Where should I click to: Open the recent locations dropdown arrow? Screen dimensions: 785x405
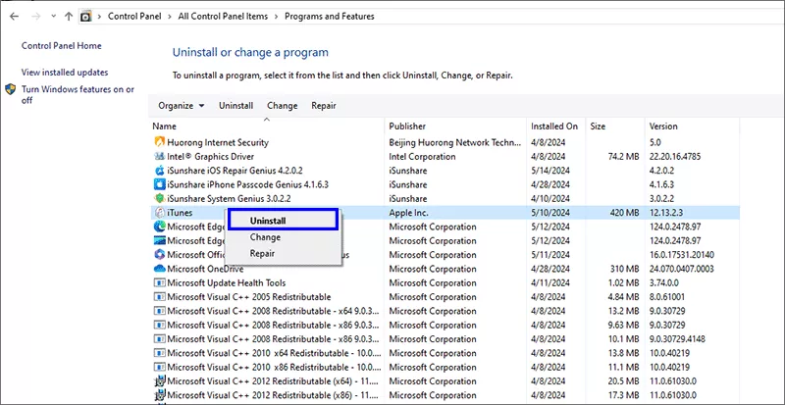(54, 17)
